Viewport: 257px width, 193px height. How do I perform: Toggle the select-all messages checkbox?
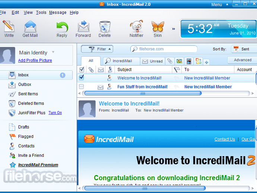tap(82, 70)
